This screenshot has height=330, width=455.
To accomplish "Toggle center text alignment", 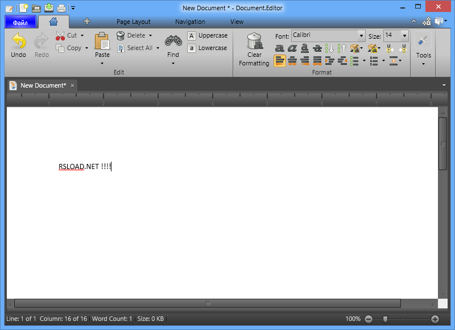I will (292, 61).
